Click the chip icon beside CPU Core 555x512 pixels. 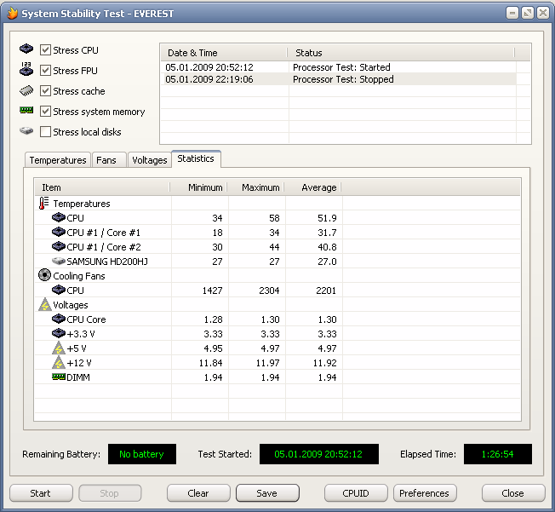pyautogui.click(x=59, y=319)
